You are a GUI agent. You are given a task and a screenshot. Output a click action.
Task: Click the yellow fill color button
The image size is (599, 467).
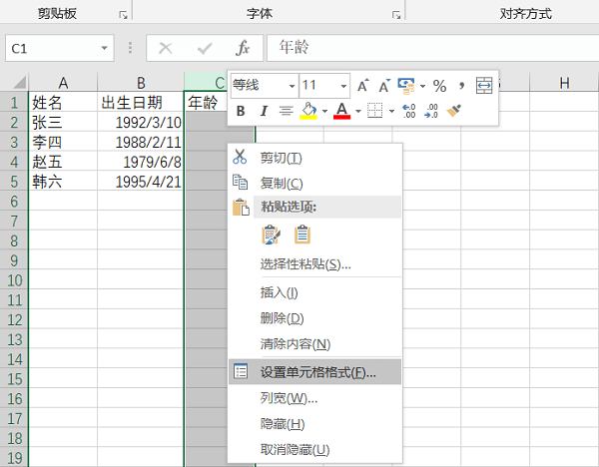(x=308, y=111)
